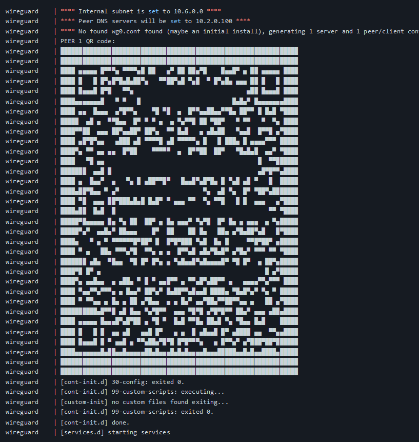
Task: Click the PEER 1 QR code block
Action: click(179, 211)
